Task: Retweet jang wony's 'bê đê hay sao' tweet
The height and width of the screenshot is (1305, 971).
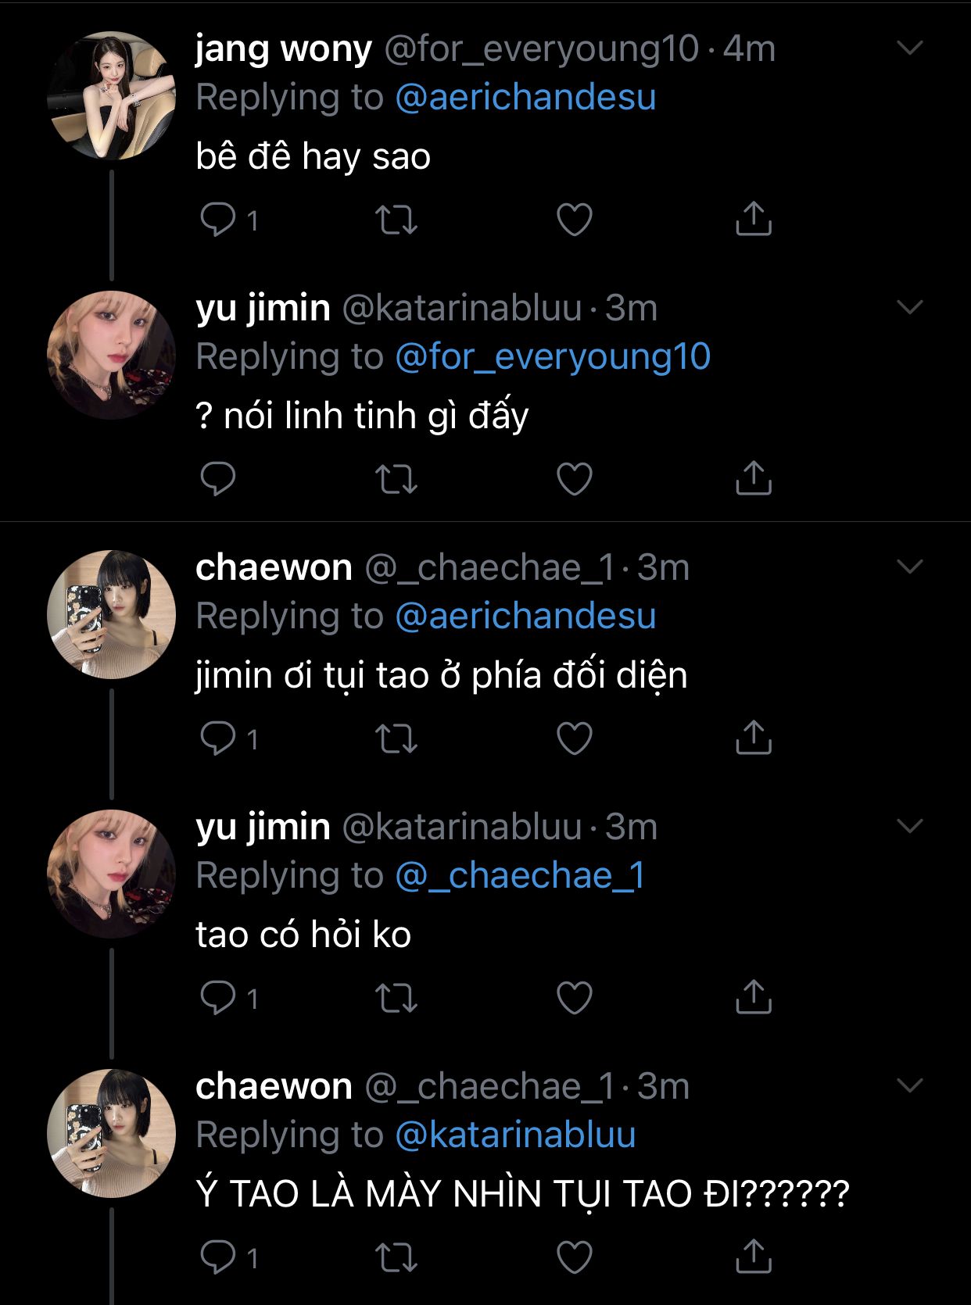Action: pyautogui.click(x=396, y=220)
